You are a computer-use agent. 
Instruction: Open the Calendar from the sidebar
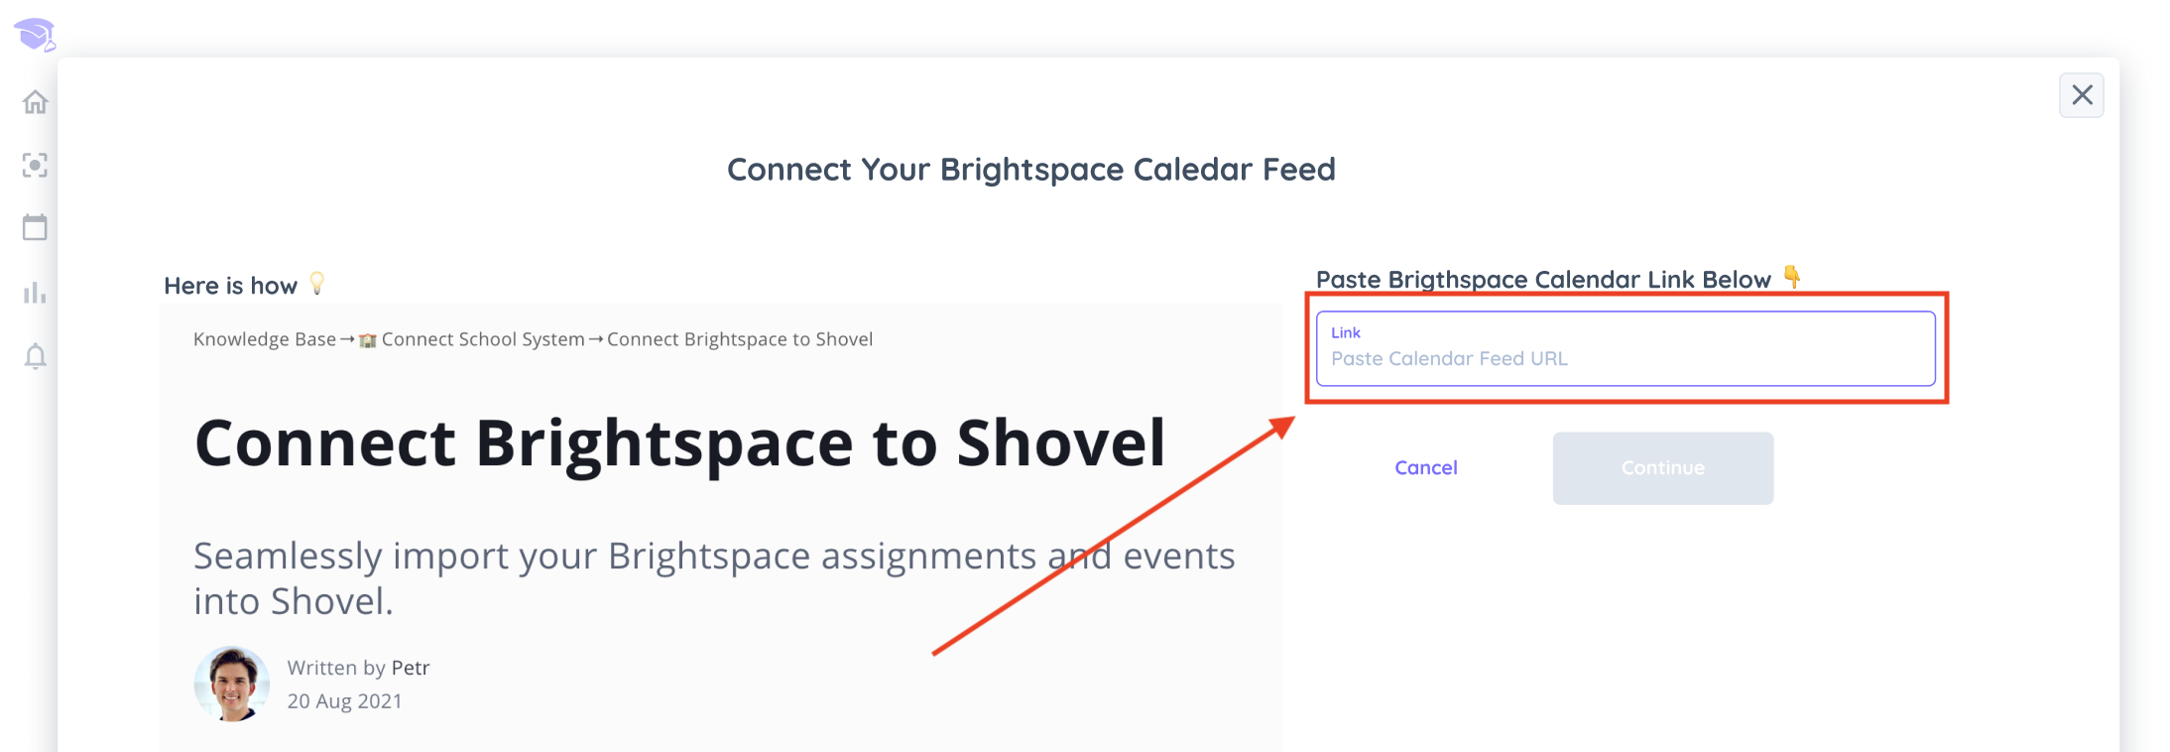[35, 227]
